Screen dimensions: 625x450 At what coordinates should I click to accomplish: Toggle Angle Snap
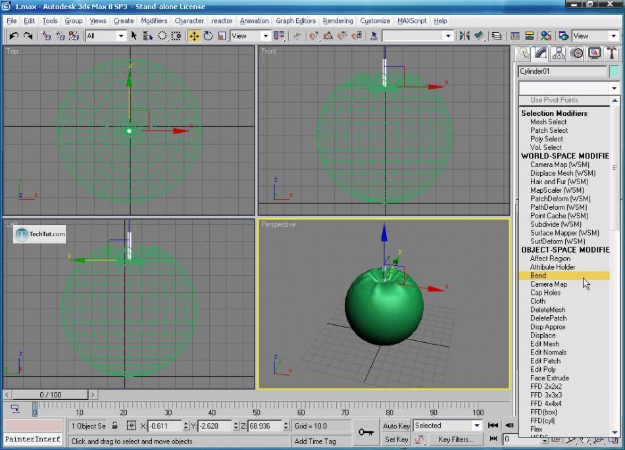328,36
